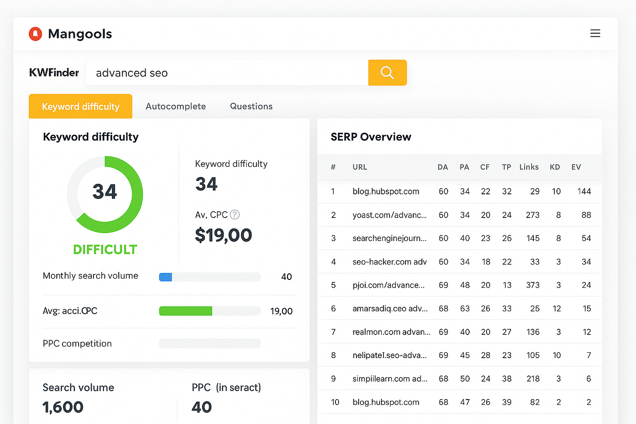This screenshot has width=636, height=424.
Task: Click EV value 88 in yoast.com row
Action: pyautogui.click(x=586, y=215)
